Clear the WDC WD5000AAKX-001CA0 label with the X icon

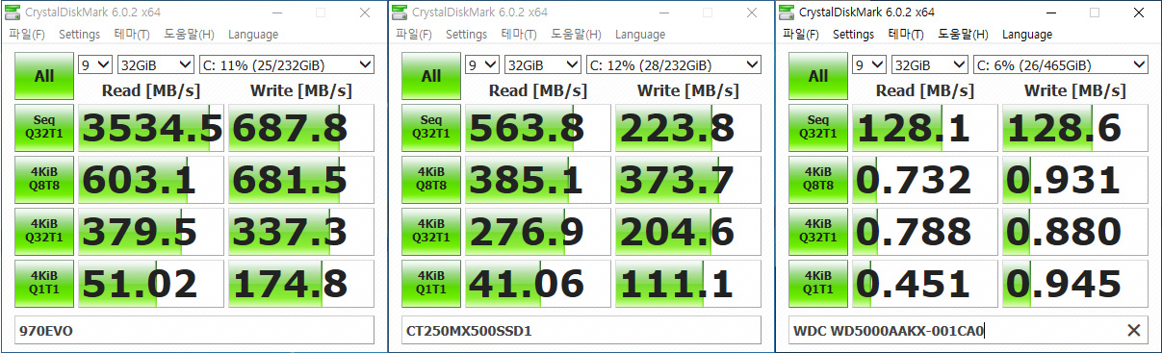coord(1133,331)
